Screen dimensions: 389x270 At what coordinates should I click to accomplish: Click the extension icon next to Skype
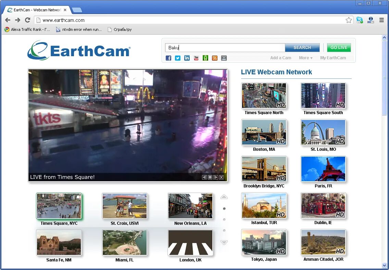point(371,20)
